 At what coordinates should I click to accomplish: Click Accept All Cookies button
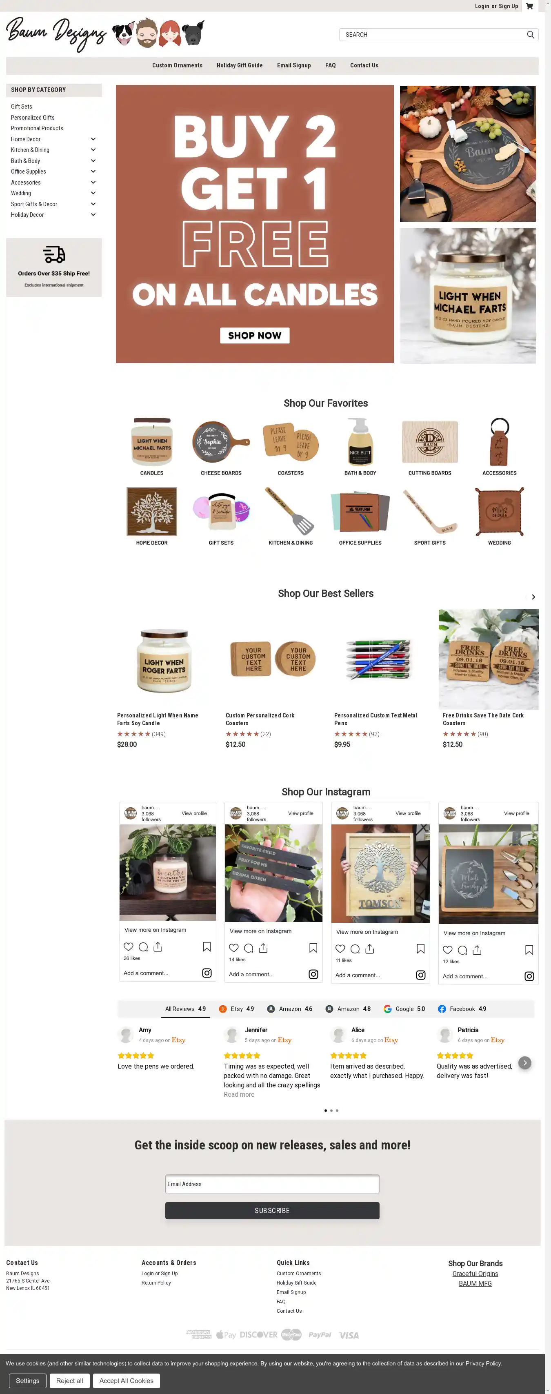tap(127, 1381)
